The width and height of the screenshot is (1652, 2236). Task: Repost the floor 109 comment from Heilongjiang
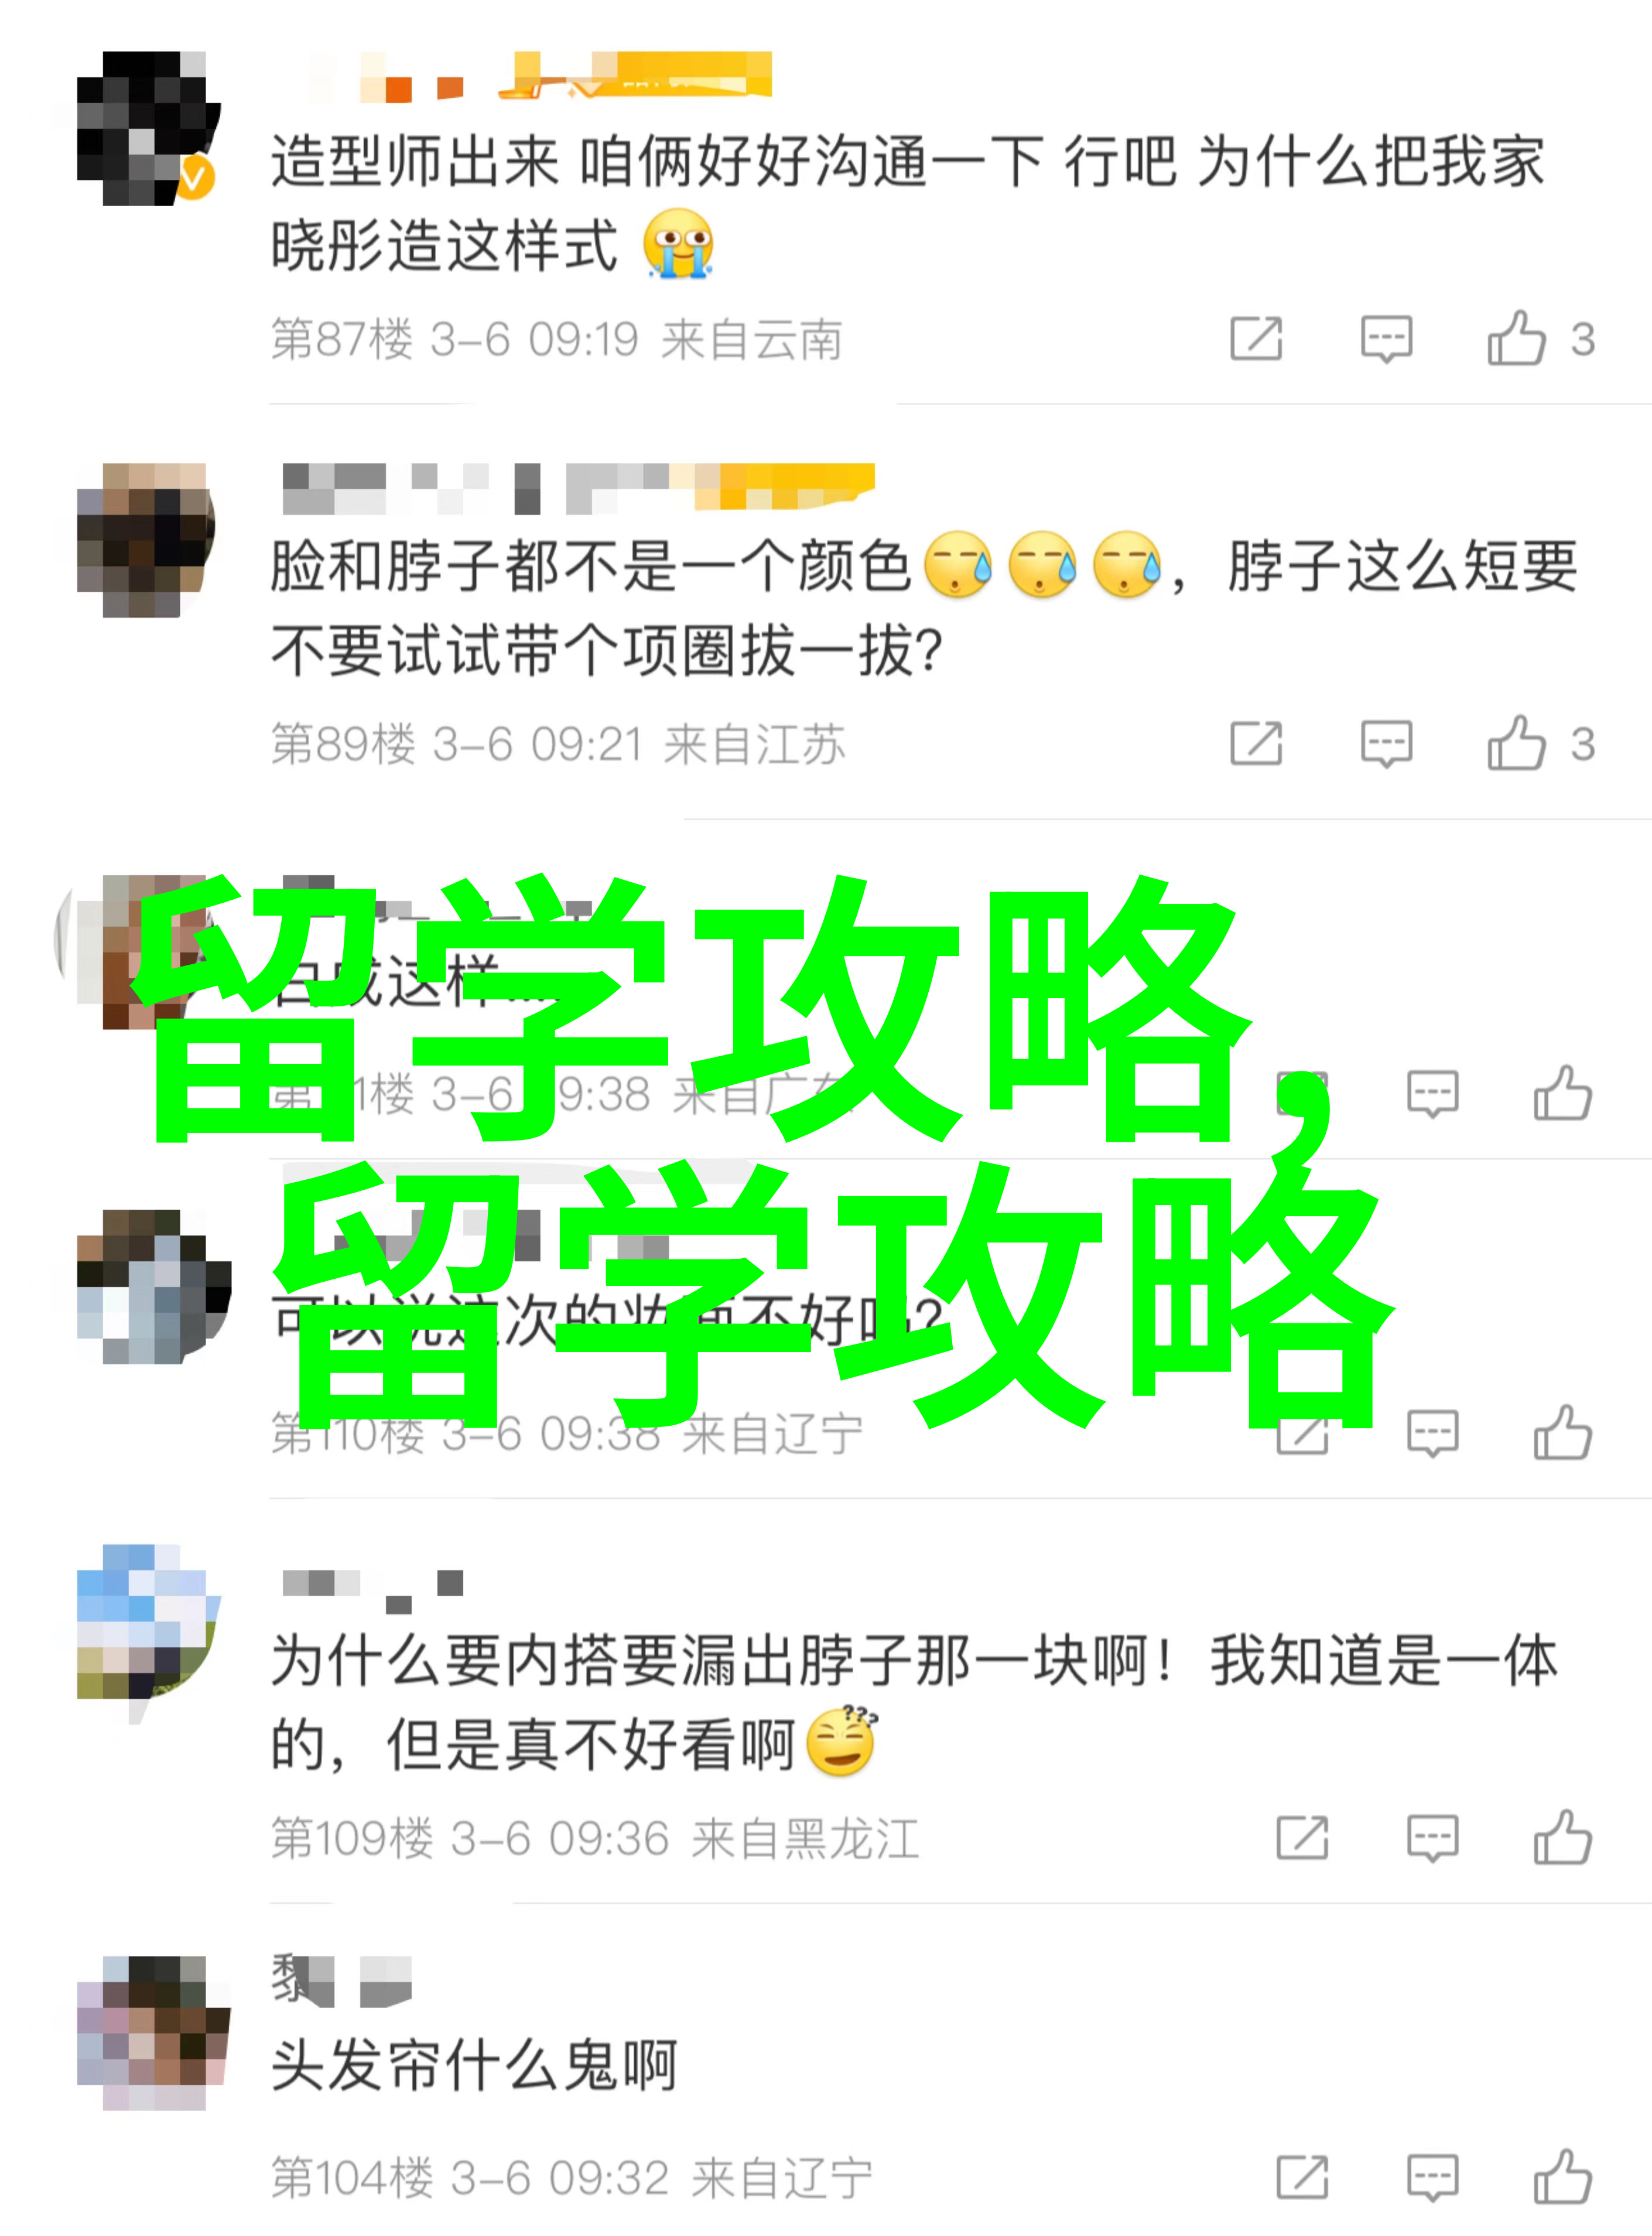pyautogui.click(x=1302, y=1838)
